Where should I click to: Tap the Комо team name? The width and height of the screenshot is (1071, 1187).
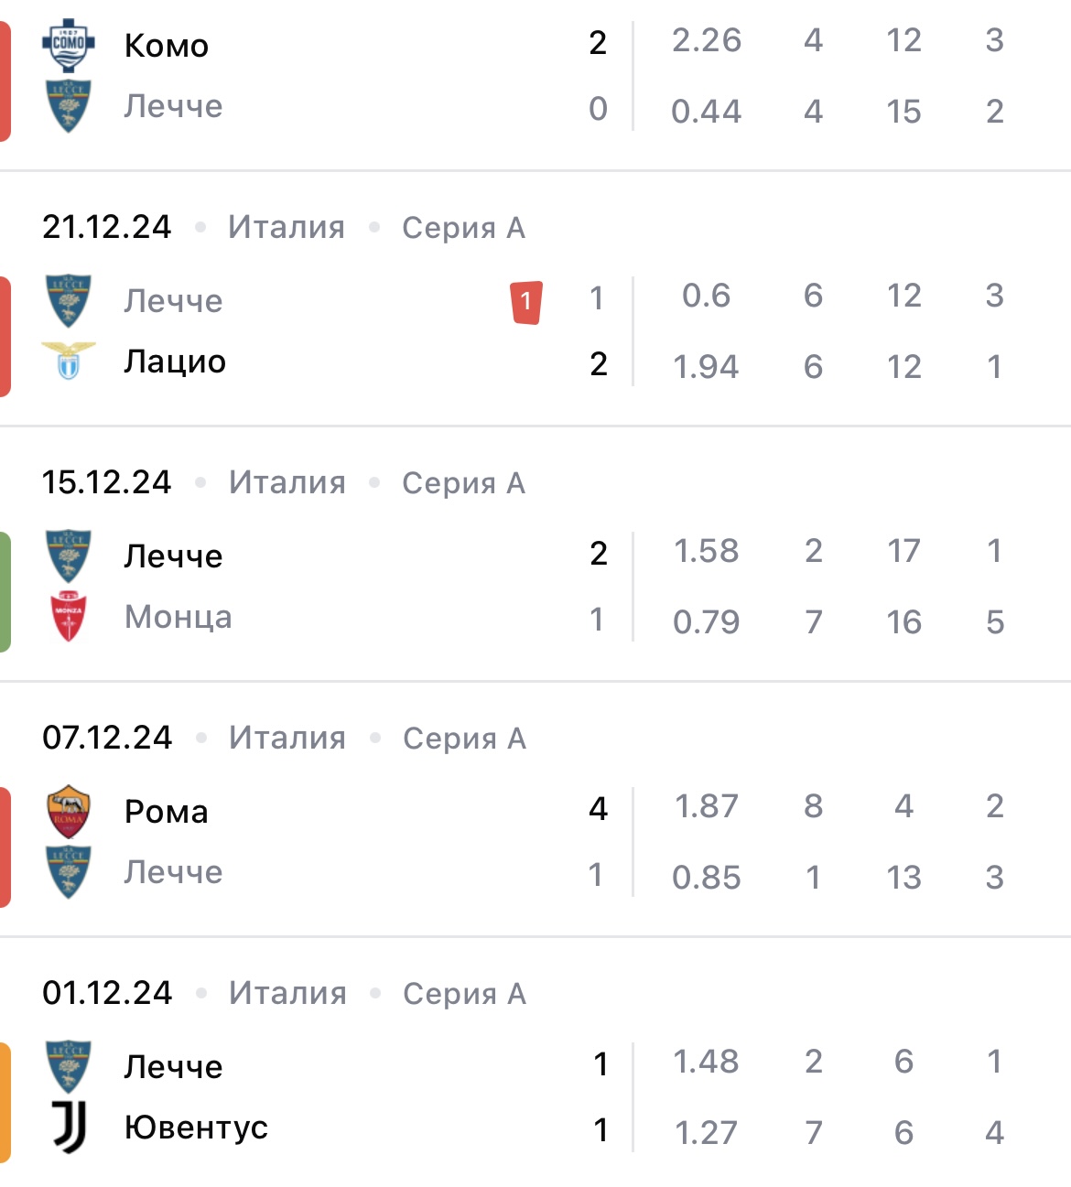167,46
